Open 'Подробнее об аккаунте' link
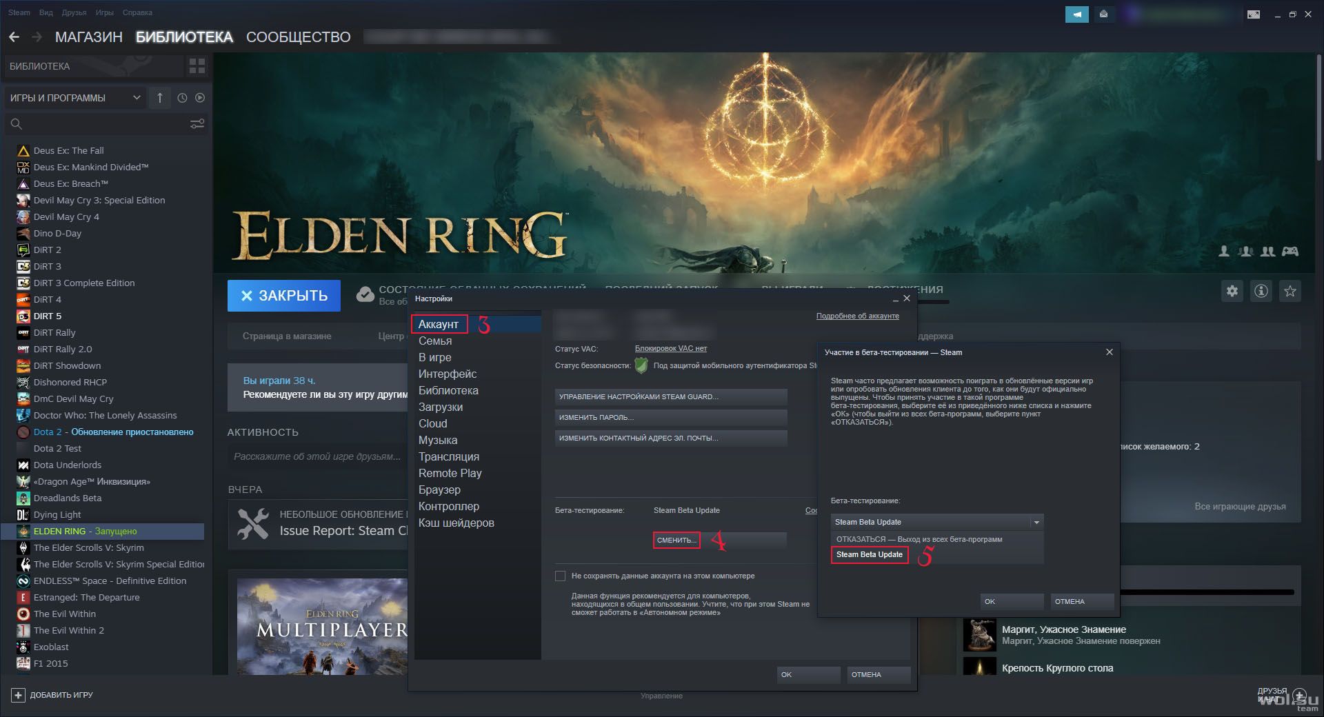 pyautogui.click(x=858, y=316)
